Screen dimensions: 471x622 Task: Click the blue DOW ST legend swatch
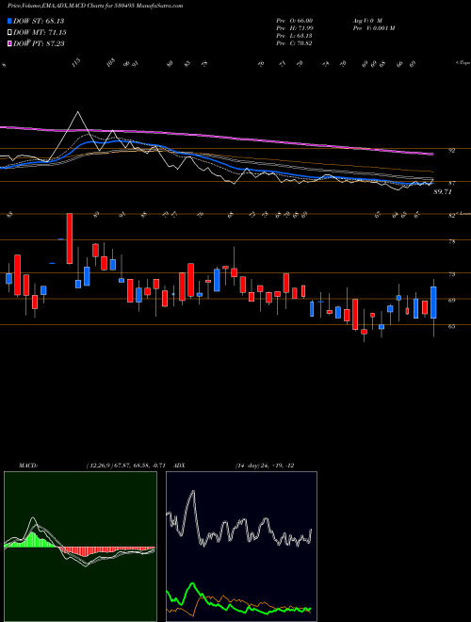9,21
